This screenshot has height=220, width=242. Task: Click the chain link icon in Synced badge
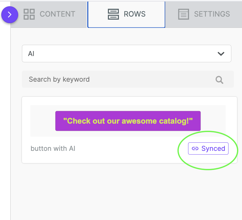point(195,149)
